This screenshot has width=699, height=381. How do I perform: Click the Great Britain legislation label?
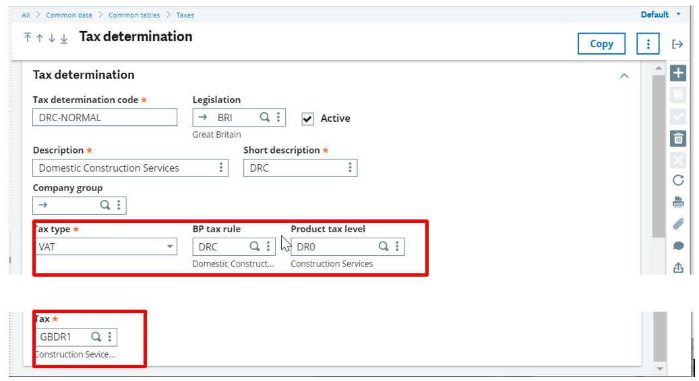pyautogui.click(x=216, y=135)
